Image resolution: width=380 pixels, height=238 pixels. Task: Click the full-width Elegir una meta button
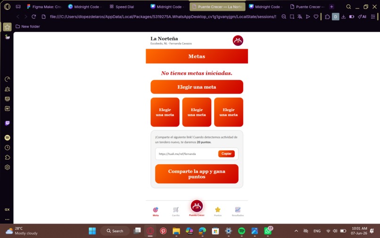click(x=197, y=87)
